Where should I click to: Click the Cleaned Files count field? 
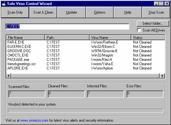click(x=66, y=94)
